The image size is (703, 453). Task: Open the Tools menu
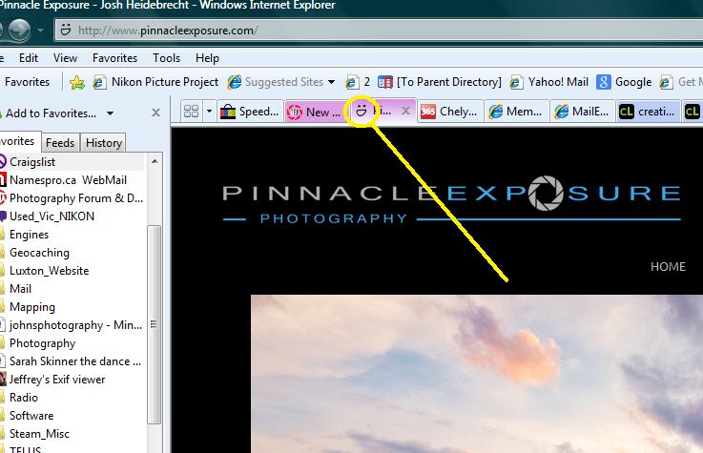click(x=166, y=58)
